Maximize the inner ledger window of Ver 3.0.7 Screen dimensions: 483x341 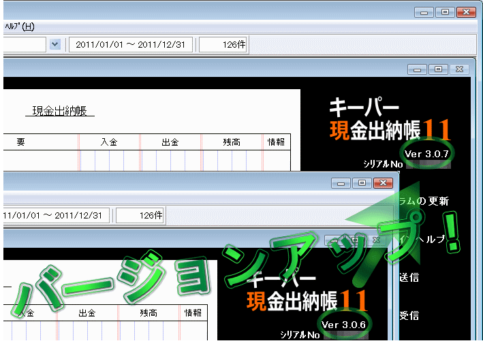pyautogui.click(x=438, y=69)
